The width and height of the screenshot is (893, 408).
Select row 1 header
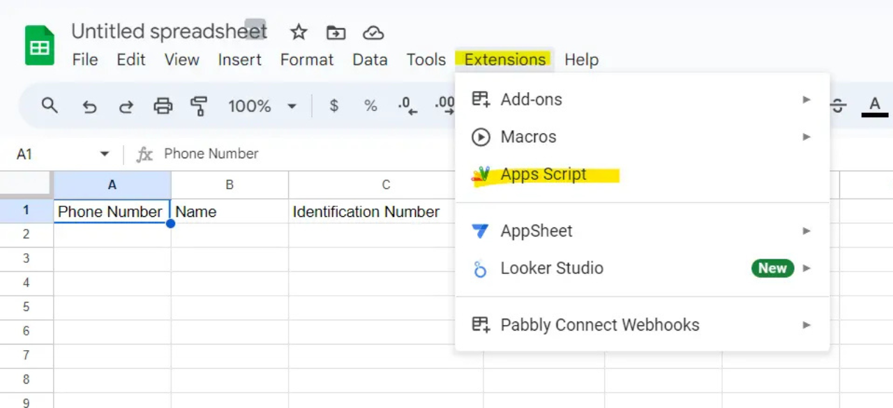click(27, 211)
